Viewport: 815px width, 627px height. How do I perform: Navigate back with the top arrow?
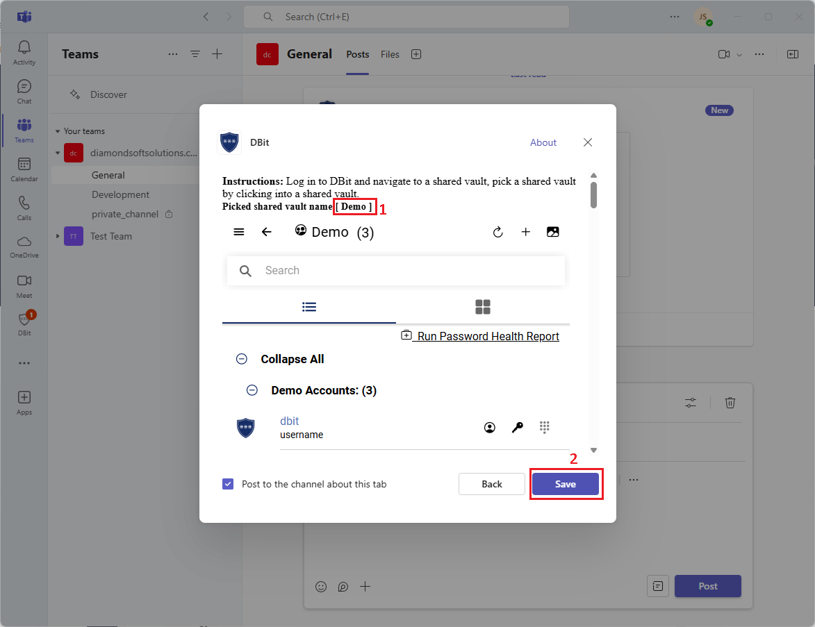pyautogui.click(x=206, y=17)
